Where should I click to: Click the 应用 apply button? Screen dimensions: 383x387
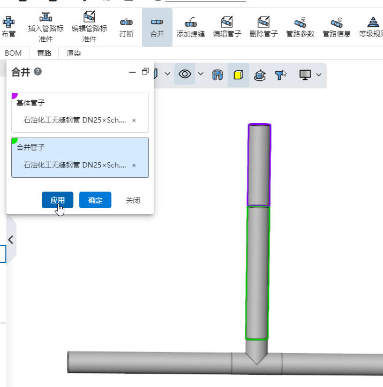pyautogui.click(x=57, y=200)
